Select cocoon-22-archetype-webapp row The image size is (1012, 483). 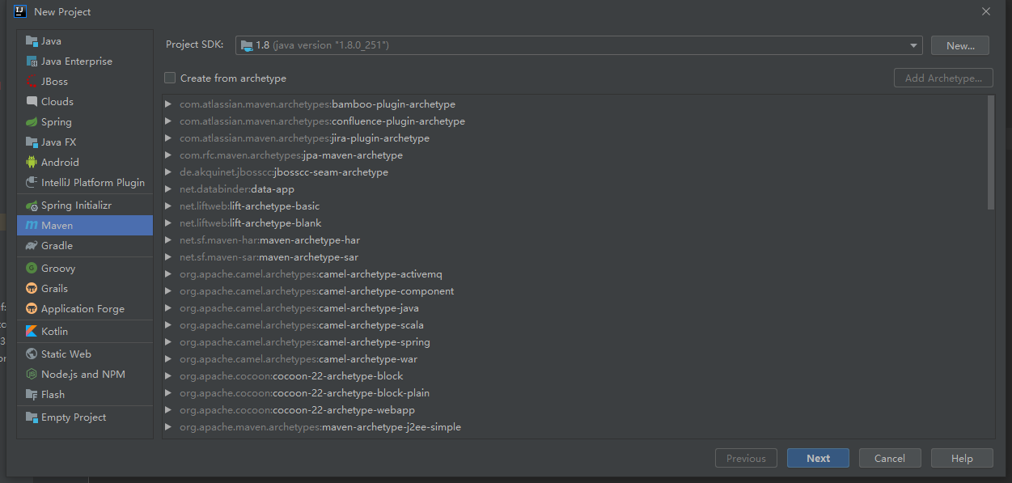point(574,410)
